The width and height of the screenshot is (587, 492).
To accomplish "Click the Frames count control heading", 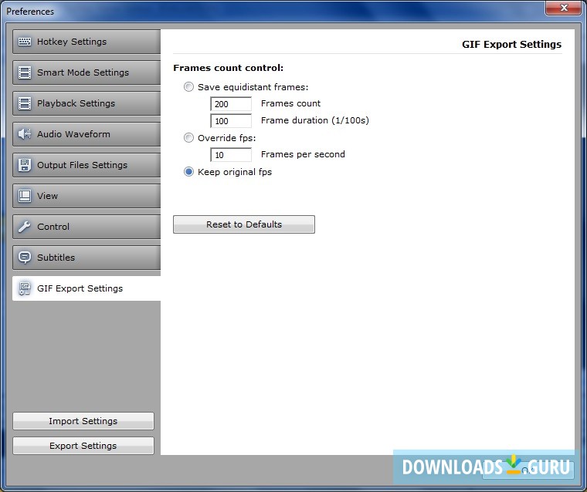I will tap(229, 68).
